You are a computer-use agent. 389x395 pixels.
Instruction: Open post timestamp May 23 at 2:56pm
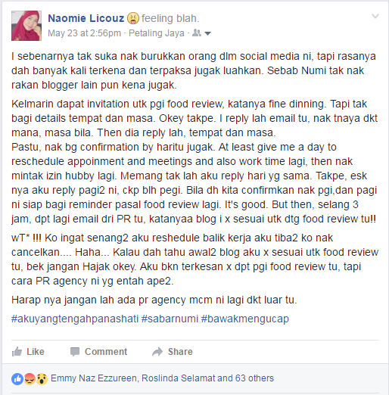tap(85, 33)
